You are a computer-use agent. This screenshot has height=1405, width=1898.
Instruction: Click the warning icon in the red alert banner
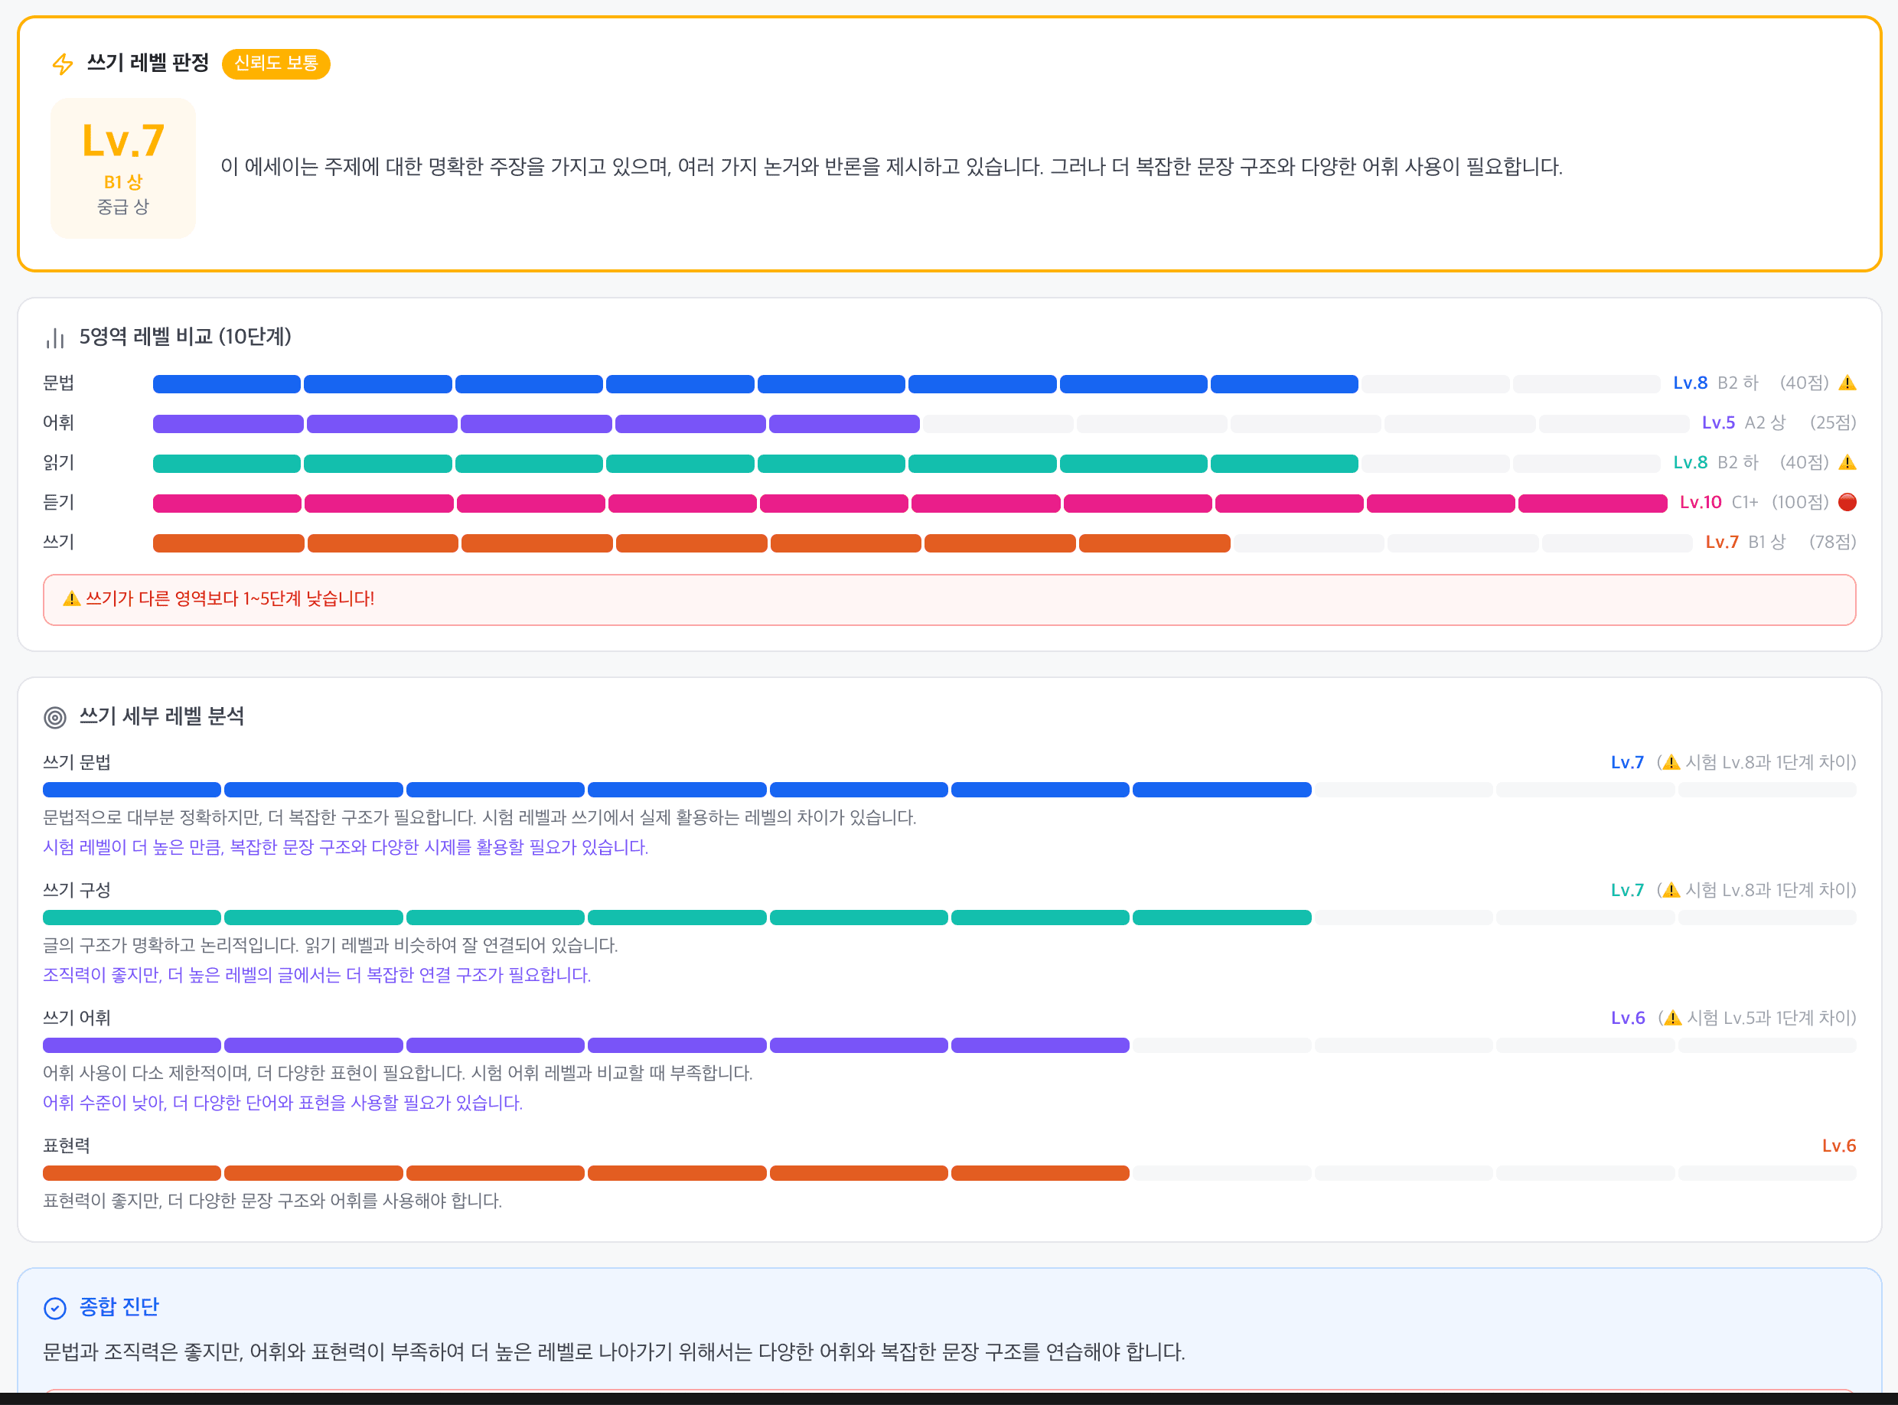coord(71,598)
